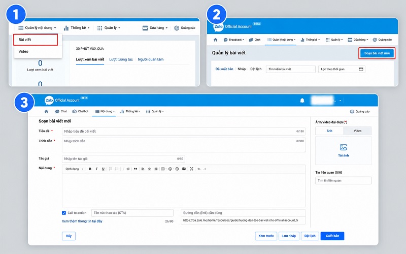
Task: Publish article with Xuất bản button
Action: coord(332,236)
